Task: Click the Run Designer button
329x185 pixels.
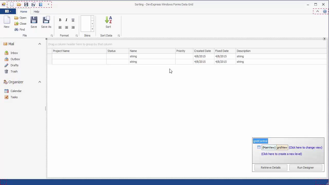Action: (x=306, y=168)
